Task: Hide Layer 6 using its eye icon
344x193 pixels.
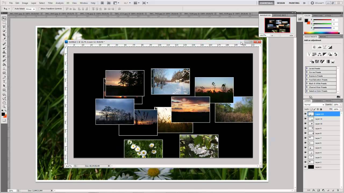Action: 305,143
